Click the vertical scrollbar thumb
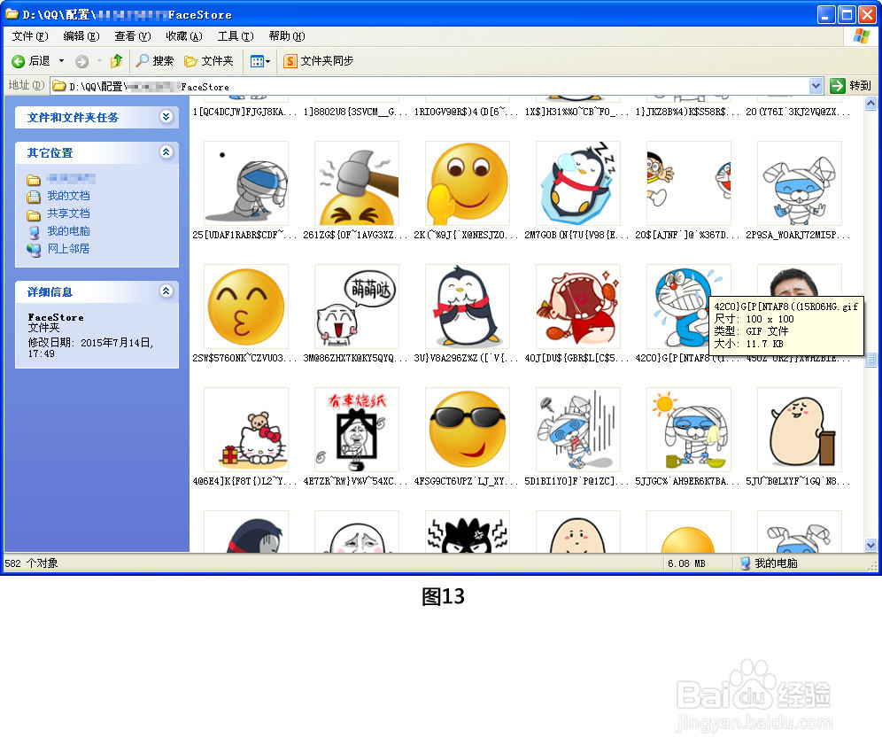Image resolution: width=882 pixels, height=753 pixels. (x=870, y=360)
